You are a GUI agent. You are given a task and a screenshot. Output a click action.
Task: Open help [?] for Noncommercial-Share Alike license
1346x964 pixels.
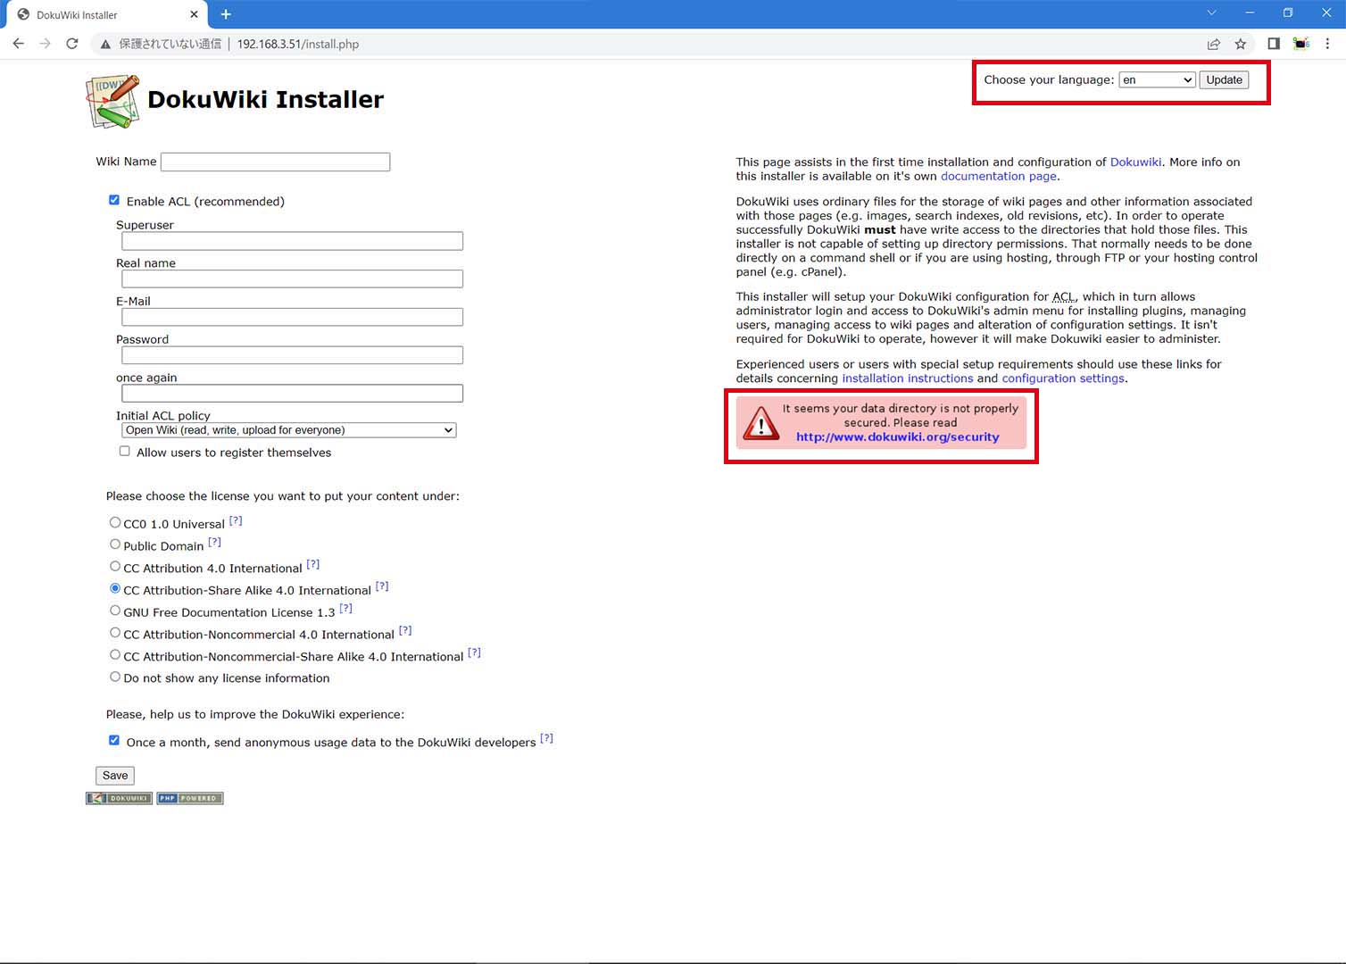pyautogui.click(x=475, y=652)
